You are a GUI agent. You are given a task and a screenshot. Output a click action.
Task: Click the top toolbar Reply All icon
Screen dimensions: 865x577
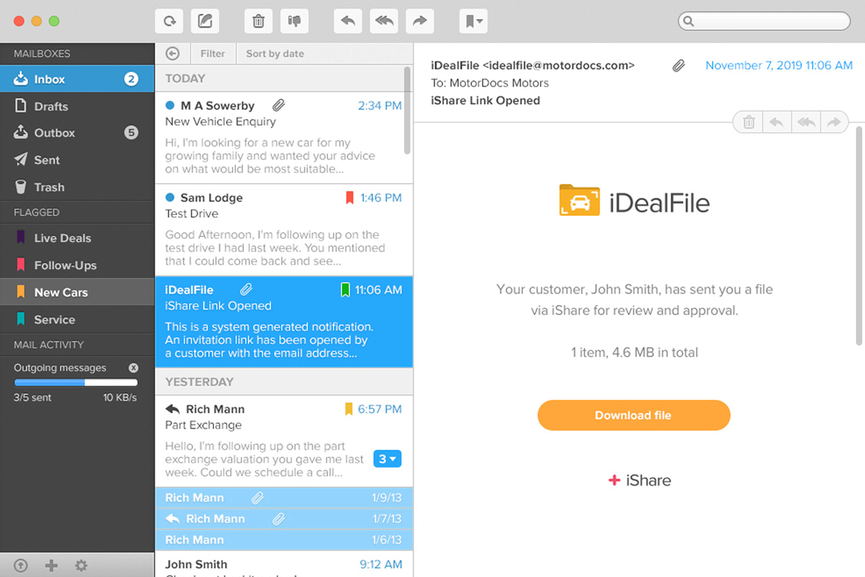pos(384,21)
